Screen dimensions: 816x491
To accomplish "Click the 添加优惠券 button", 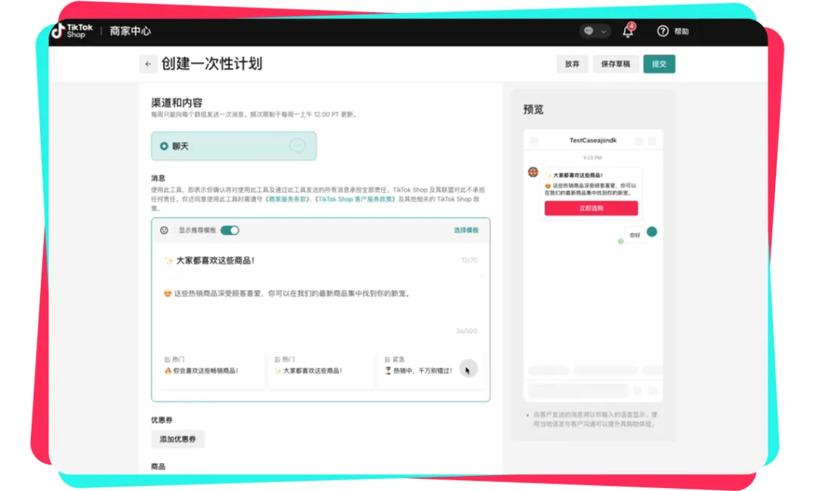I will coord(178,439).
